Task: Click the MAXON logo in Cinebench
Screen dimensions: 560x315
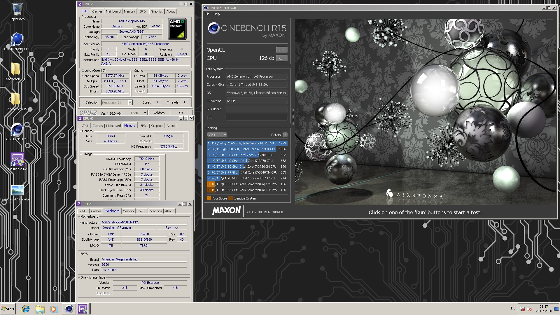Action: [x=227, y=211]
